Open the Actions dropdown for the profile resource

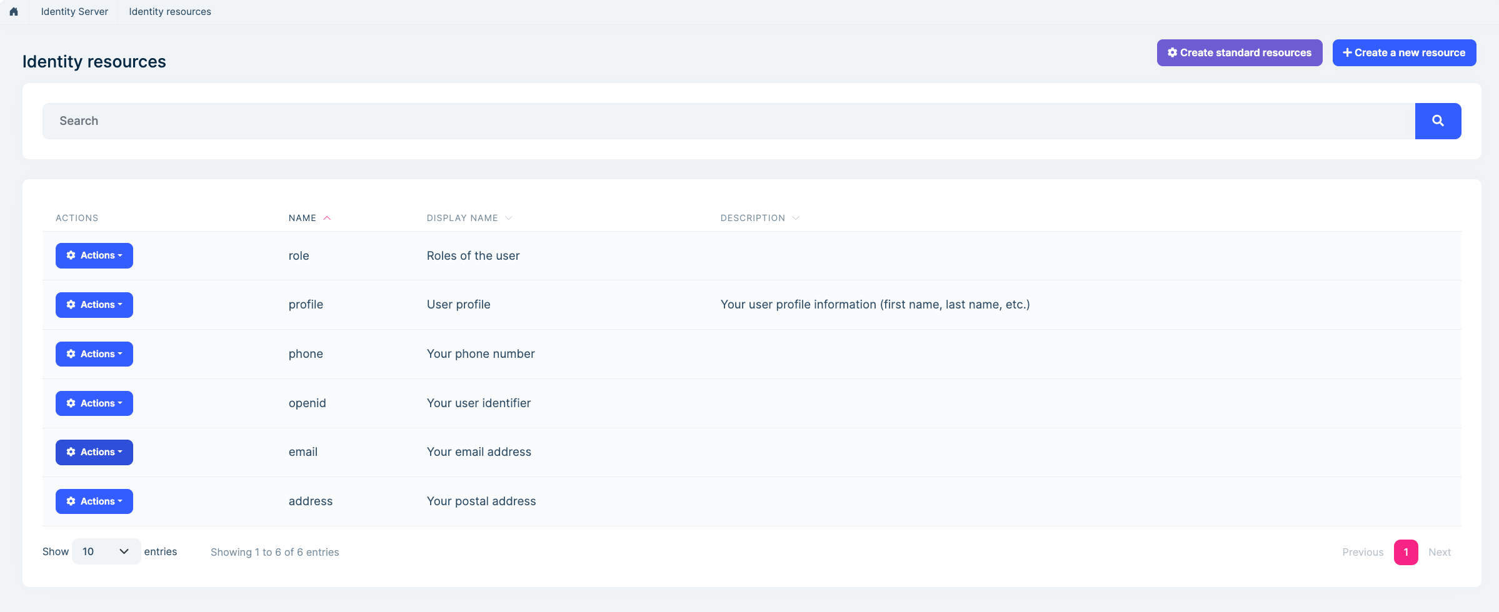click(x=94, y=305)
